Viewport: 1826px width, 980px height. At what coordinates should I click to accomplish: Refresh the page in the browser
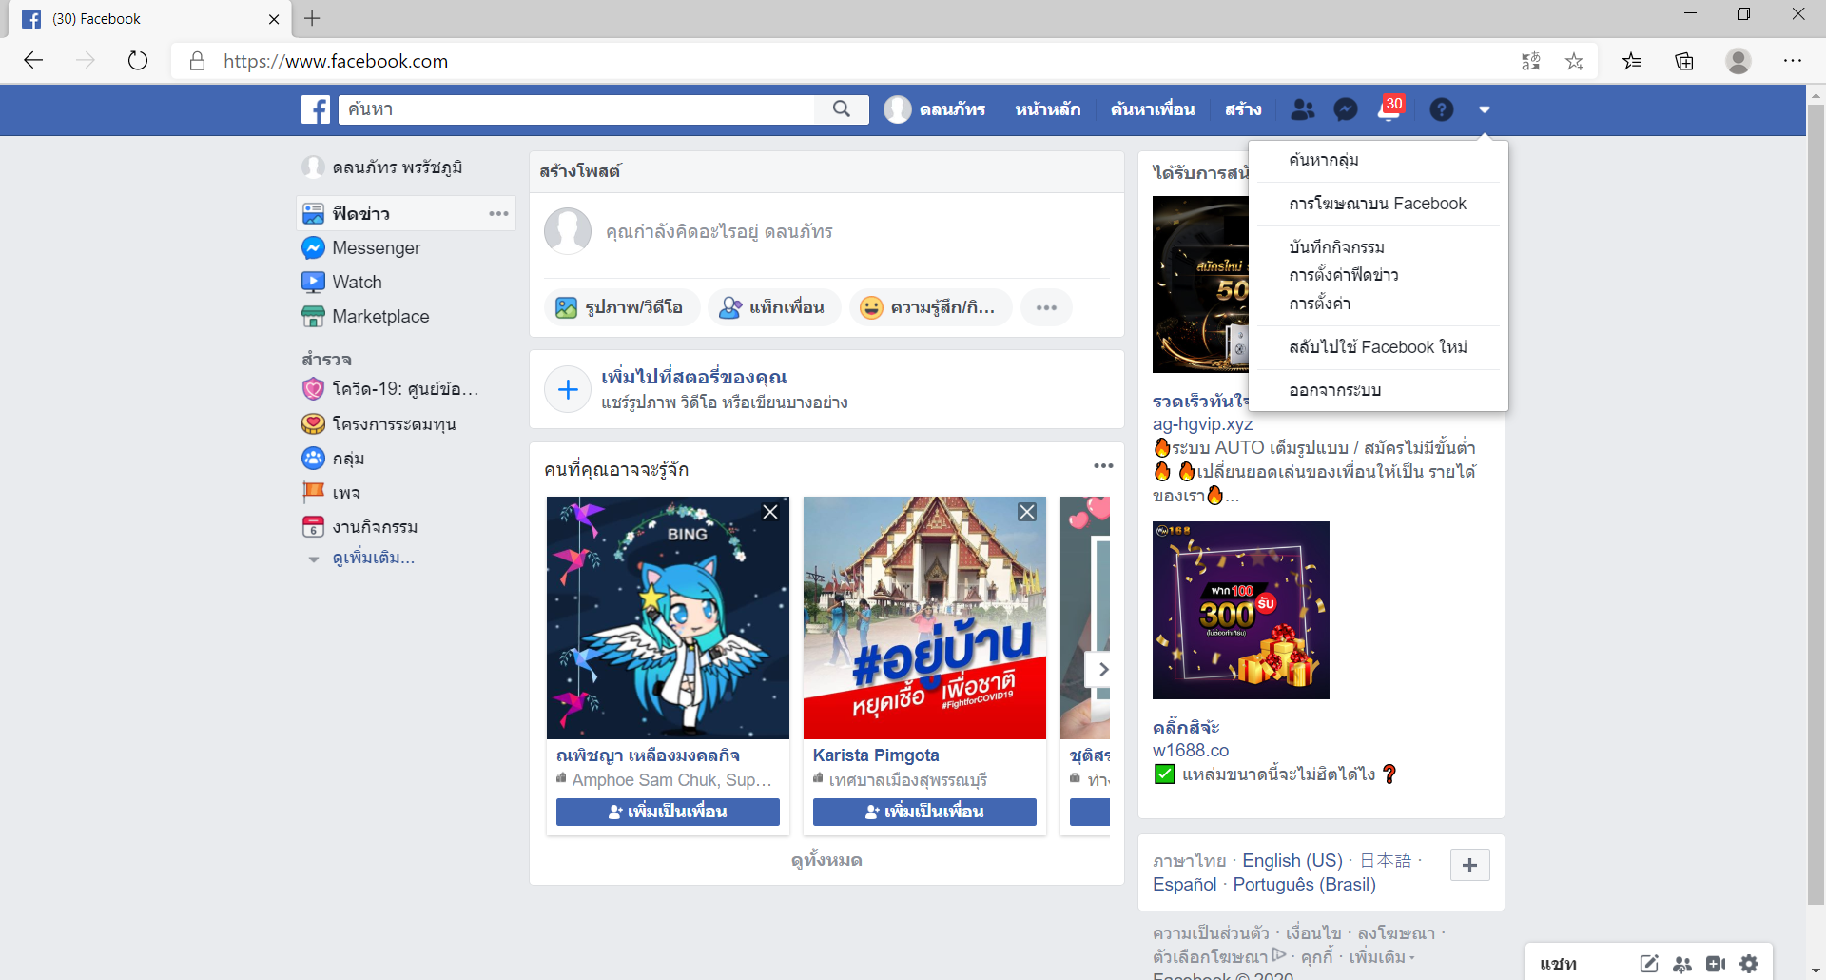click(138, 61)
